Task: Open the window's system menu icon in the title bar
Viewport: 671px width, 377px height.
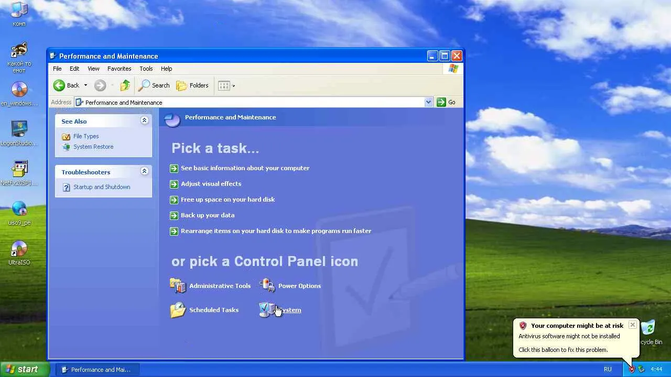Action: (52, 56)
